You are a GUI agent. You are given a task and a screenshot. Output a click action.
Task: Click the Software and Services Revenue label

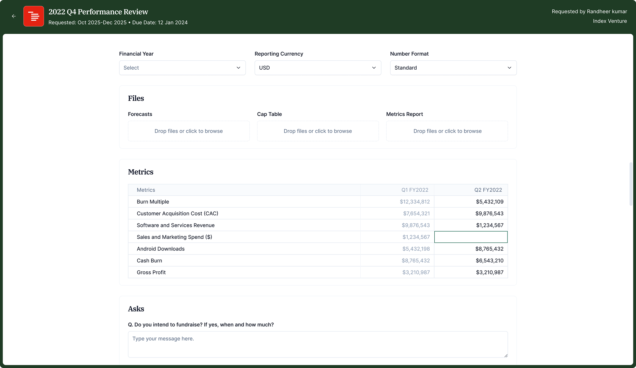tap(176, 225)
